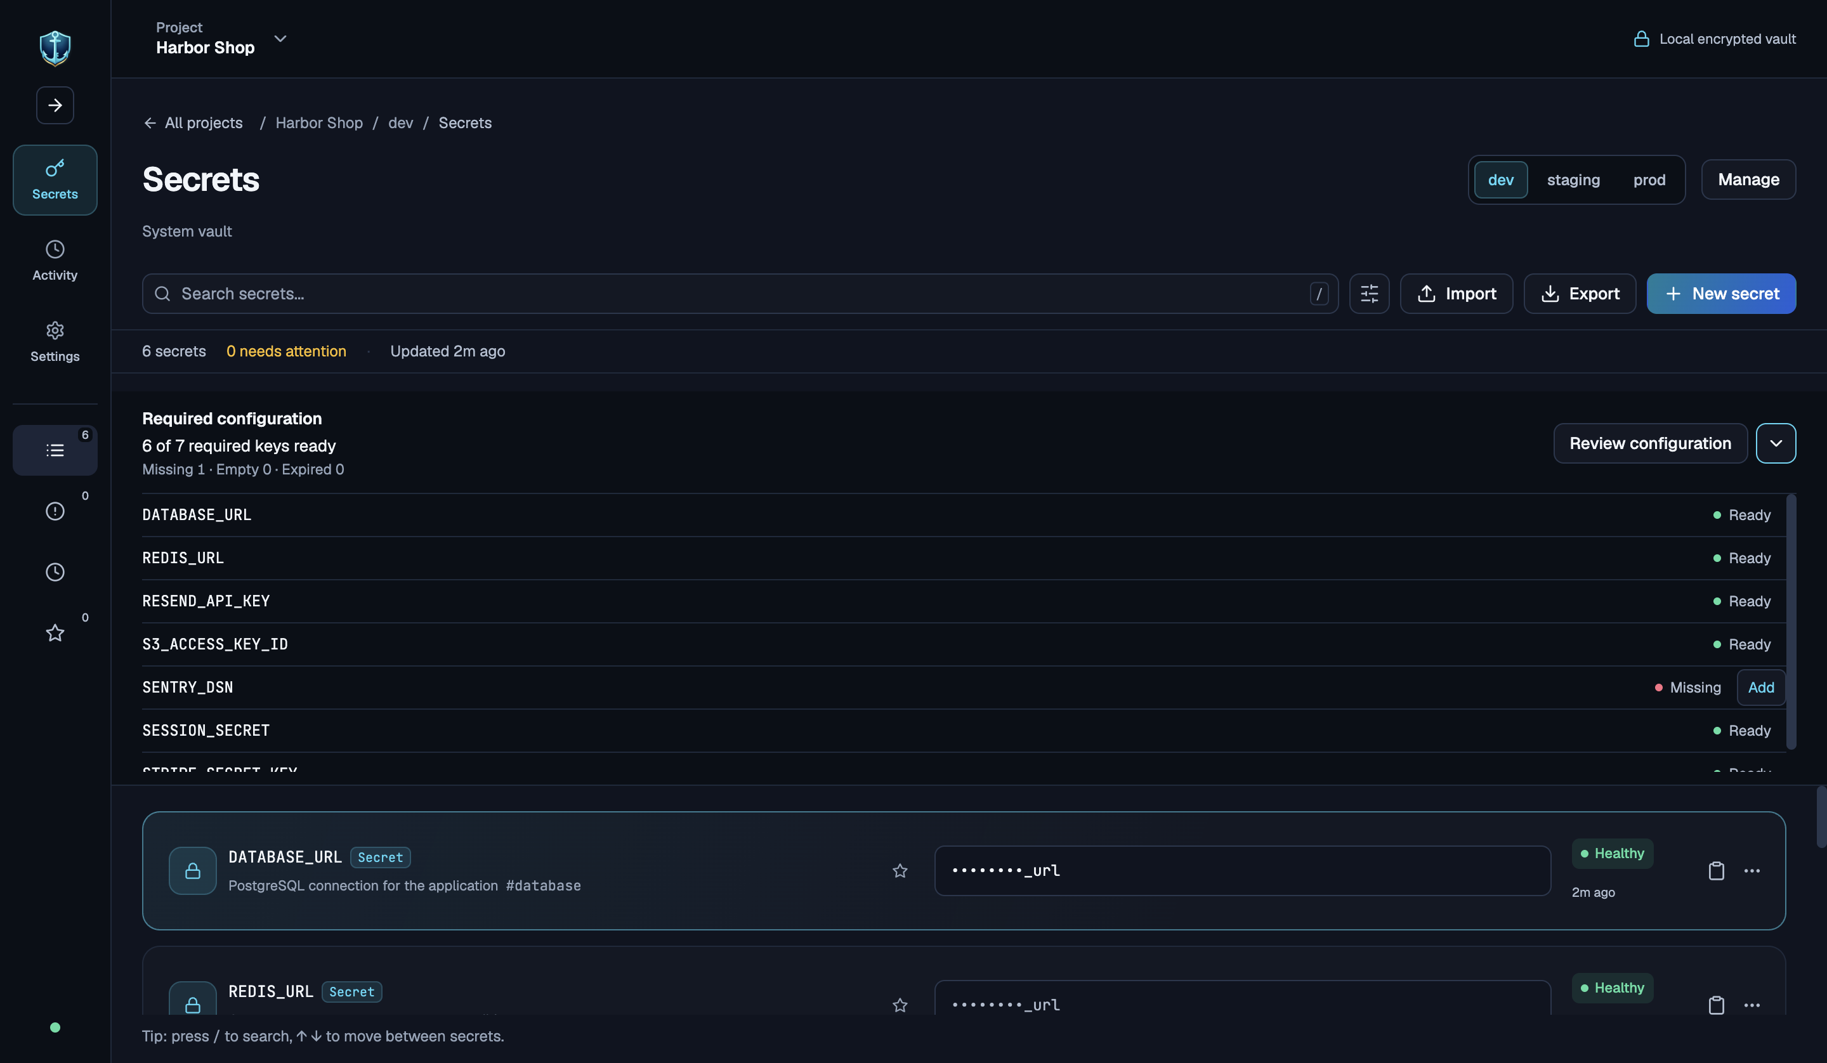Select the prod environment tab

1649,180
